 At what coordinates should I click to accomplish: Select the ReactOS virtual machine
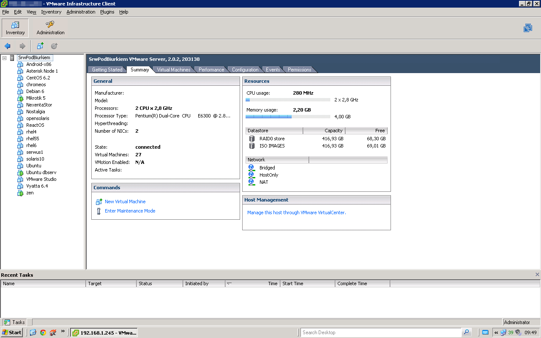[35, 125]
